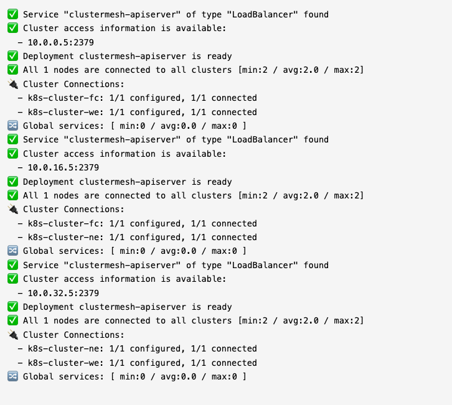Click plug icon heading the fc and we connections
The width and height of the screenshot is (452, 405).
pyautogui.click(x=12, y=84)
